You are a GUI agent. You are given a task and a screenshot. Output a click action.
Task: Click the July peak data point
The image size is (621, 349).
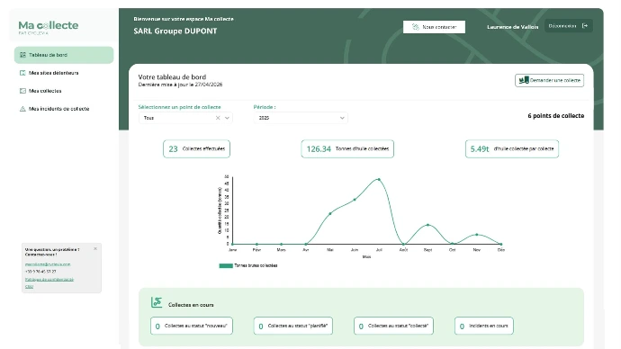(x=379, y=180)
